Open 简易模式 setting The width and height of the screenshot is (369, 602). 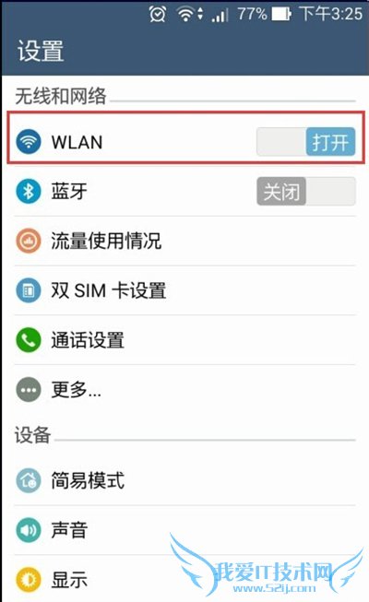[184, 480]
